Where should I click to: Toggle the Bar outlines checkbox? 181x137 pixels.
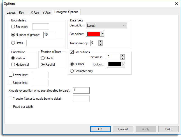tap(72, 52)
